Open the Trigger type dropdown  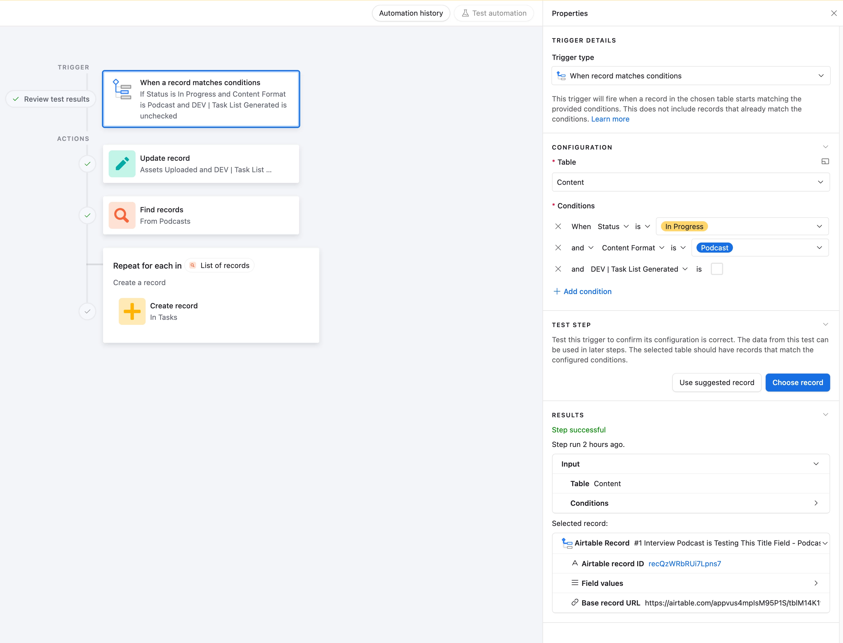pyautogui.click(x=690, y=76)
